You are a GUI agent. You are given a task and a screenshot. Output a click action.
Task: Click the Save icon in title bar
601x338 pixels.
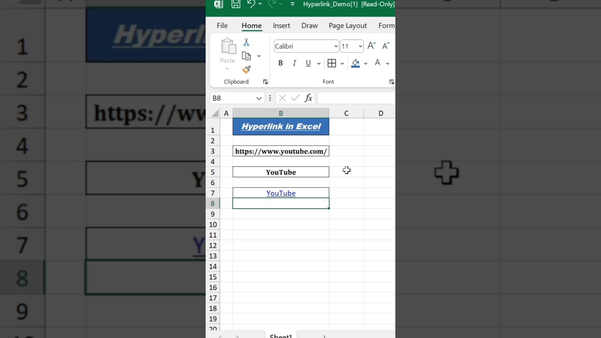pyautogui.click(x=236, y=4)
